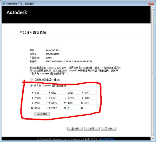Open the 隐私保护政策 link
Viewport: 156px width, 142px height.
[x=108, y=139]
